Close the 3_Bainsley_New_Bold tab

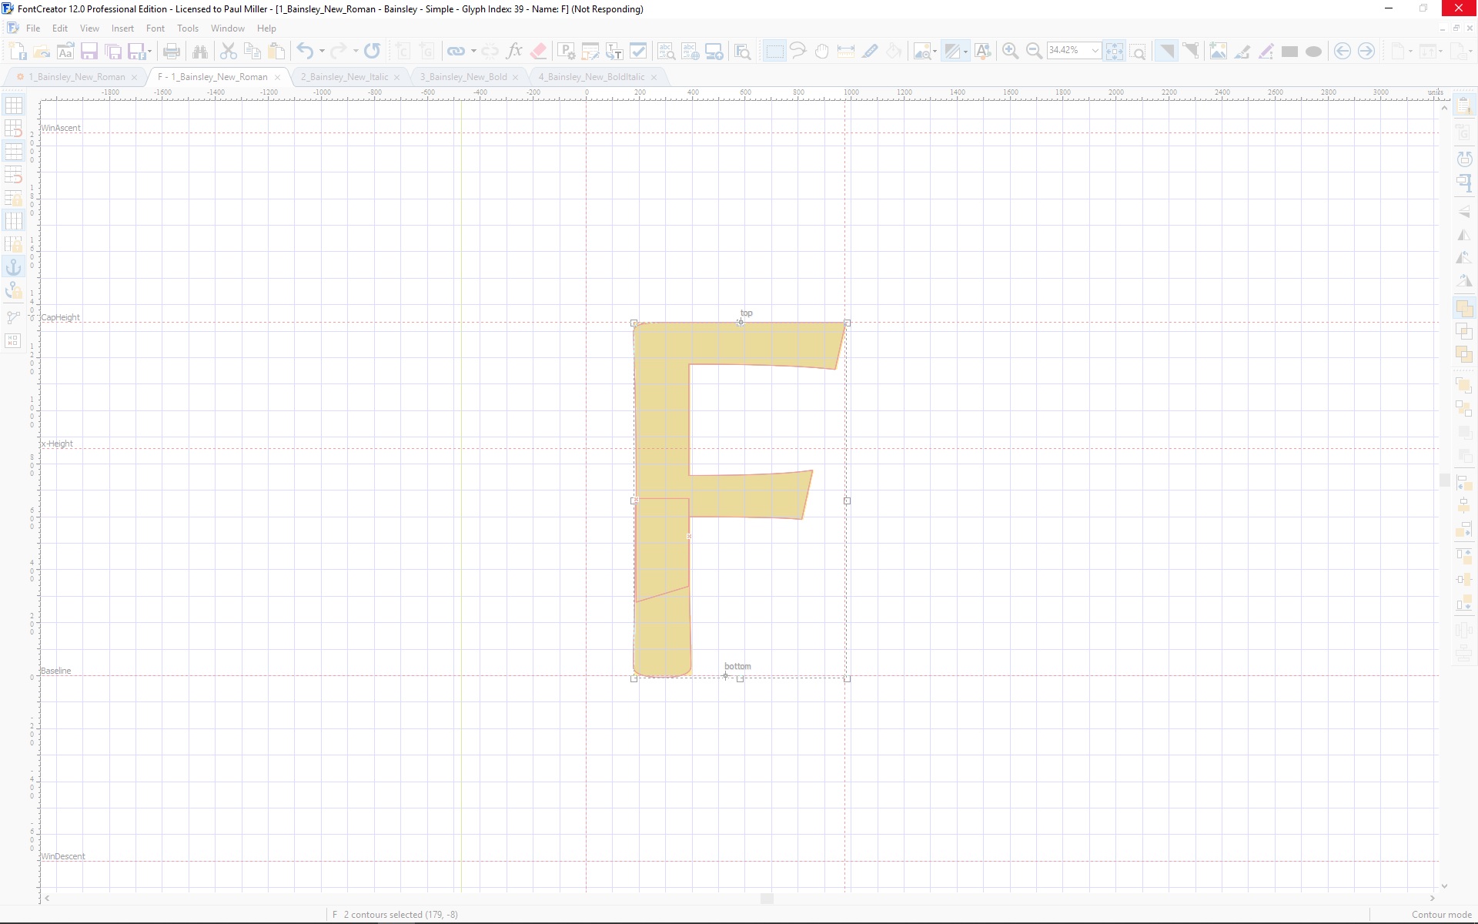coord(516,77)
